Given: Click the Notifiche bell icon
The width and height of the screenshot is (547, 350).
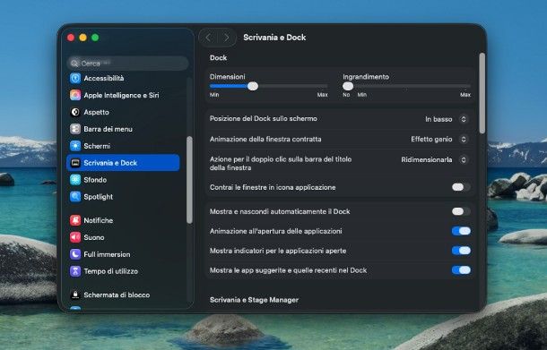Looking at the screenshot, I should pyautogui.click(x=75, y=220).
